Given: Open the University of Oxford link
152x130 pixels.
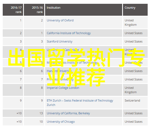Looking at the screenshot, I should 60,20.
